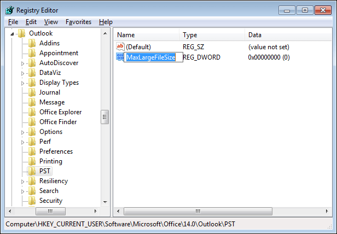Screen dimensions: 337x234
Task: Expand the Options key
Action: [22, 132]
